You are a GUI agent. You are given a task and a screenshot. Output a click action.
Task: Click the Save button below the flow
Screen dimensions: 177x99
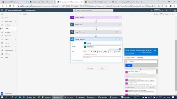(102, 68)
